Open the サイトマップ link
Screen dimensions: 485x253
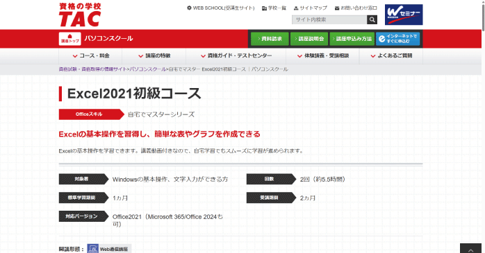(x=310, y=8)
